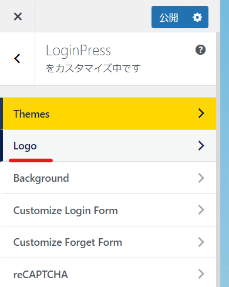The height and width of the screenshot is (287, 229).
Task: Open the Themes section
Action: click(x=108, y=114)
